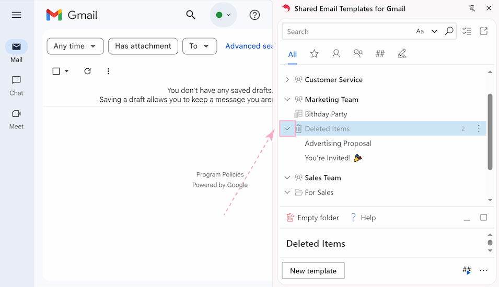Viewport: 499px width, 287px height.
Task: Click template list scroll down arrow
Action: coord(490,200)
